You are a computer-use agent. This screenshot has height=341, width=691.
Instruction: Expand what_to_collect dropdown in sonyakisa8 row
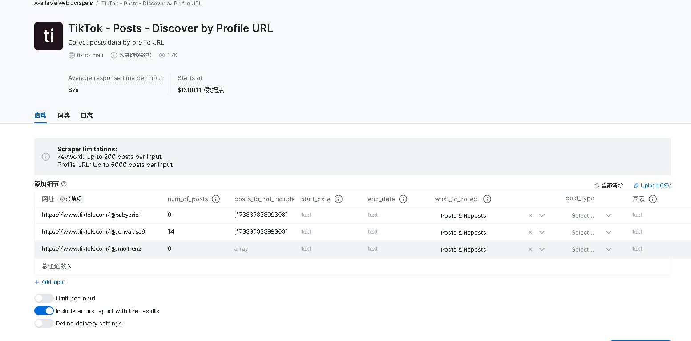click(542, 232)
